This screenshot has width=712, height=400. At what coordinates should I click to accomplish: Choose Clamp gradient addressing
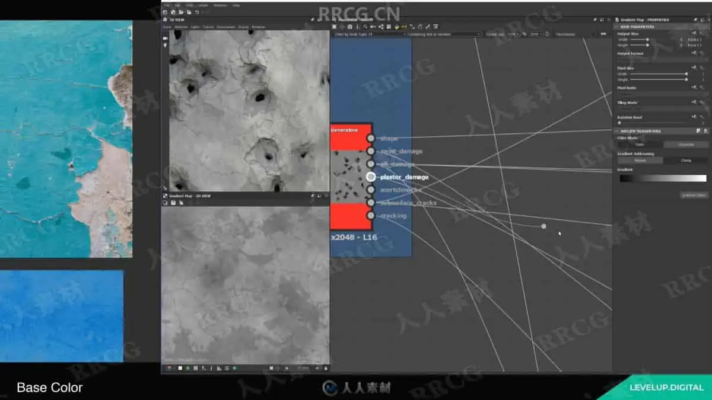686,161
